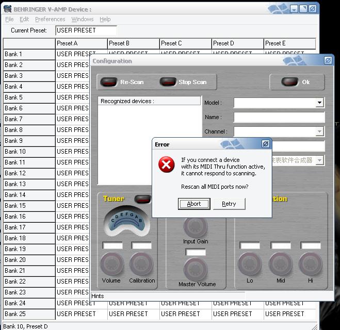The height and width of the screenshot is (330, 340).
Task: Open the File menu
Action: [x=9, y=19]
